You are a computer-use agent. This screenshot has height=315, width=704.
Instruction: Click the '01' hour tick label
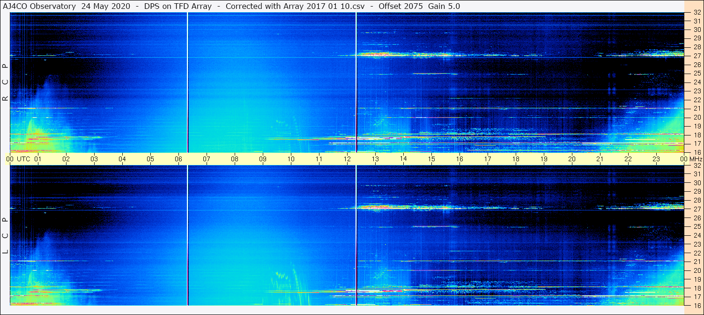pyautogui.click(x=38, y=159)
